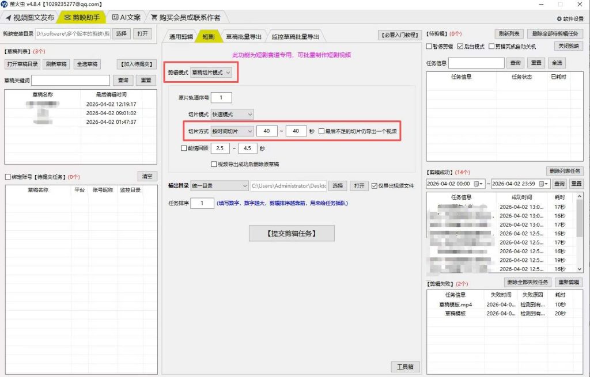Open software settings gear icon
Viewport: 590px width, 377px height.
559,18
